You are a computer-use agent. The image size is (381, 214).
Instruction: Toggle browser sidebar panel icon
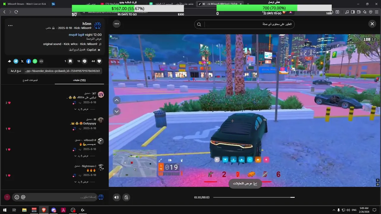click(353, 12)
